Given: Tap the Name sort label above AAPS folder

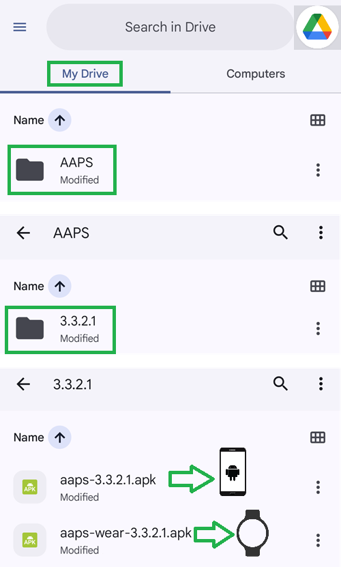Looking at the screenshot, I should point(29,120).
